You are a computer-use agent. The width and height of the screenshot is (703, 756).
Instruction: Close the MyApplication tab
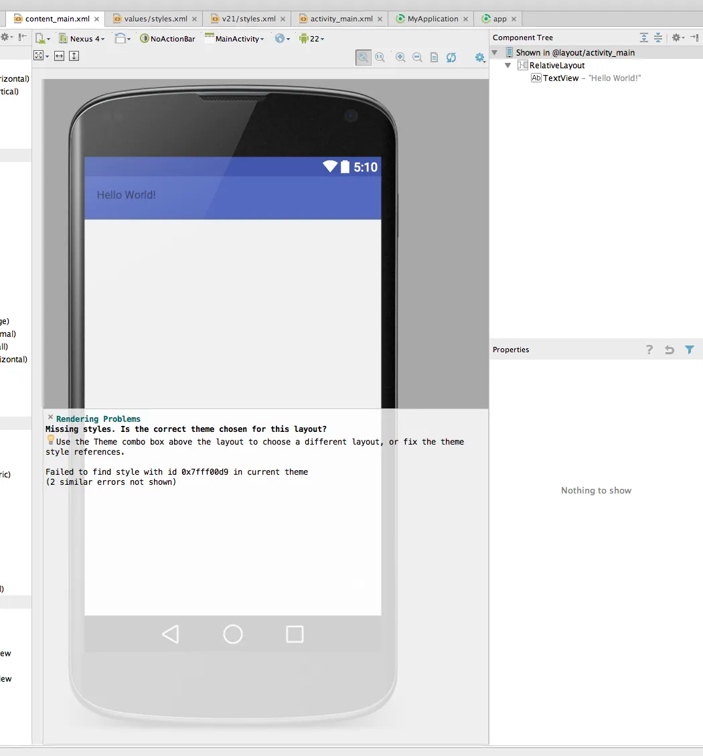(466, 19)
